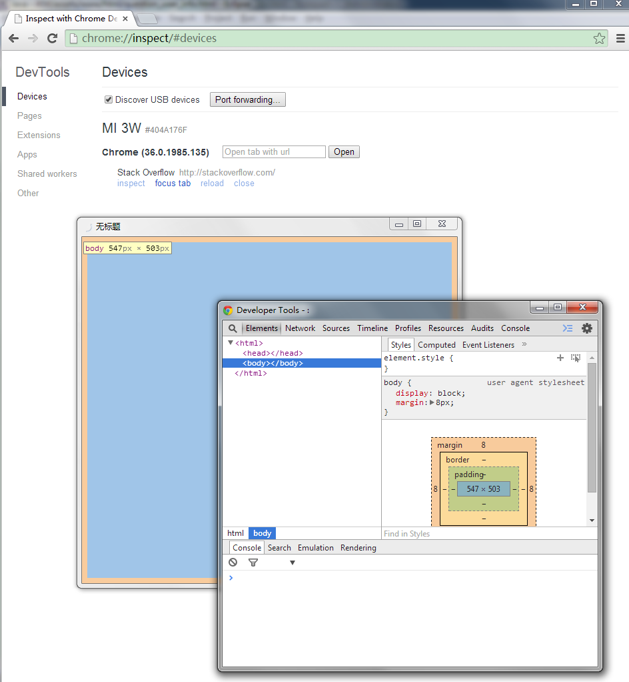Click the browser forward arrow

point(33,38)
